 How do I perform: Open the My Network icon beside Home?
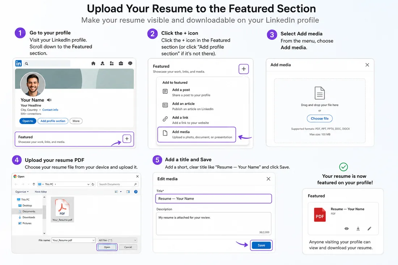pos(102,63)
